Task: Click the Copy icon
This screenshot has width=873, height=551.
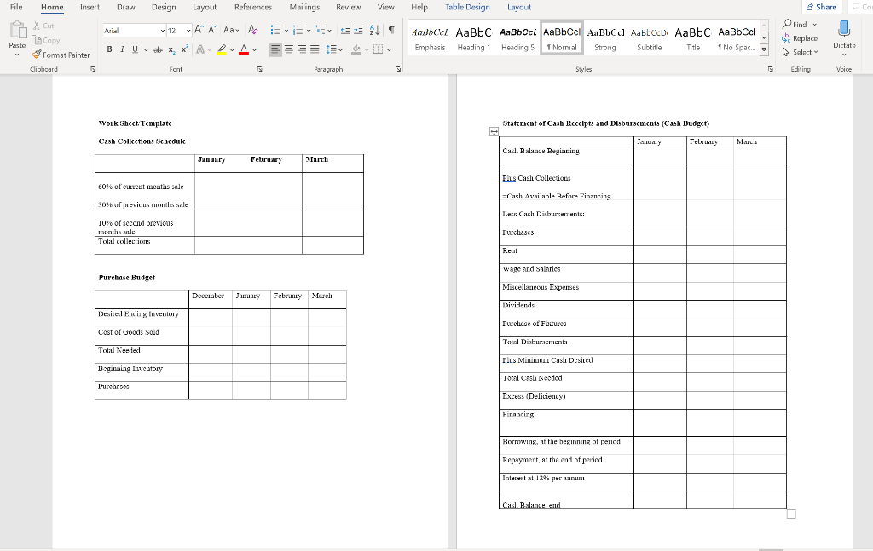Action: click(37, 40)
